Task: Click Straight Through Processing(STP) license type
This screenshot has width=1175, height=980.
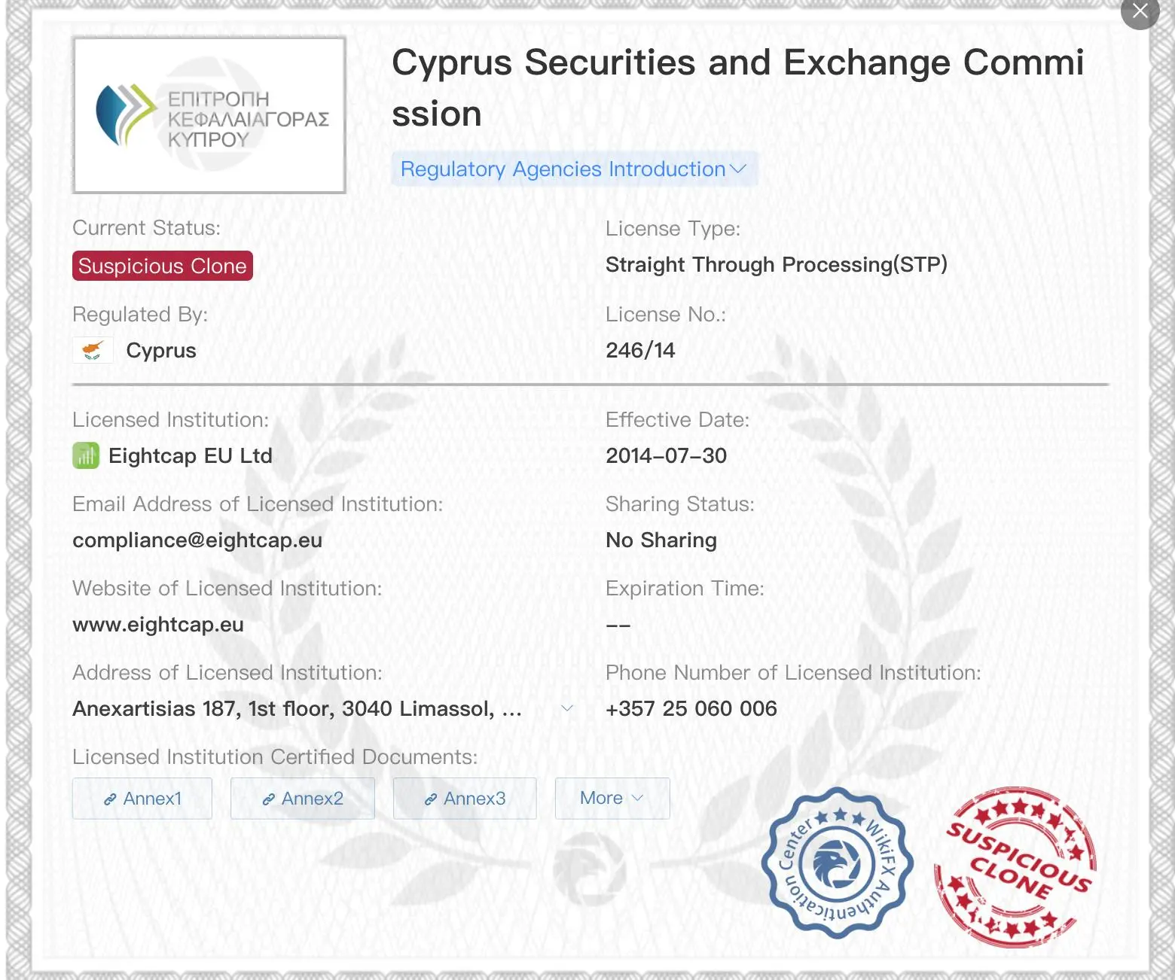Action: pos(777,264)
